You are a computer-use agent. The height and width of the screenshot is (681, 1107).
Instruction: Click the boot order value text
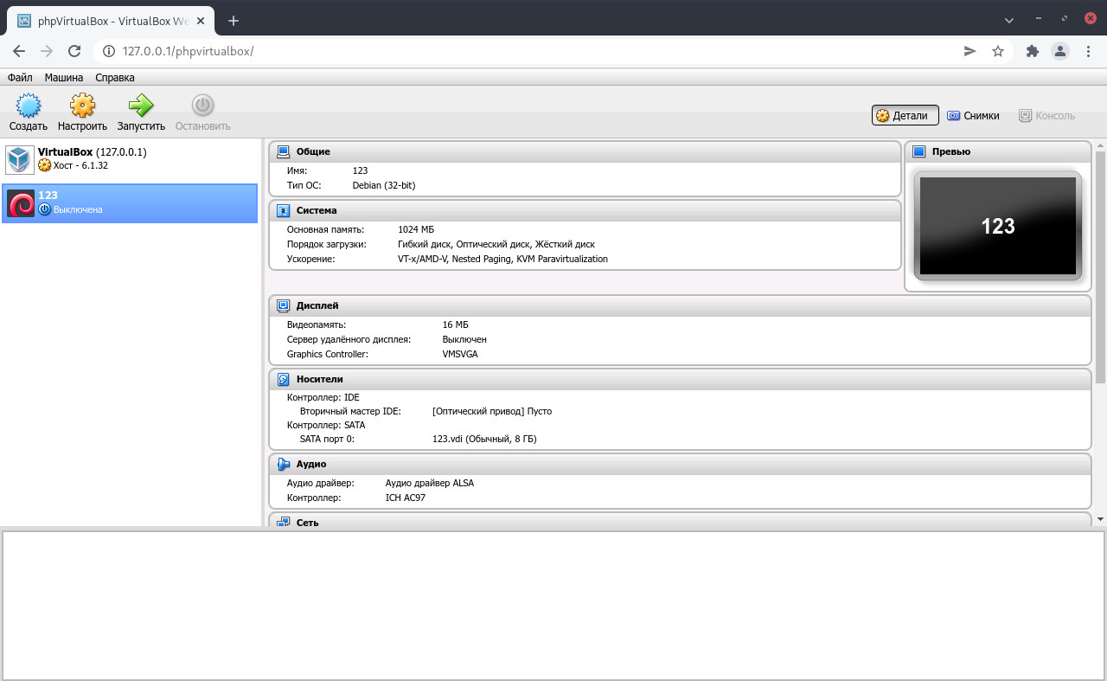click(x=496, y=244)
